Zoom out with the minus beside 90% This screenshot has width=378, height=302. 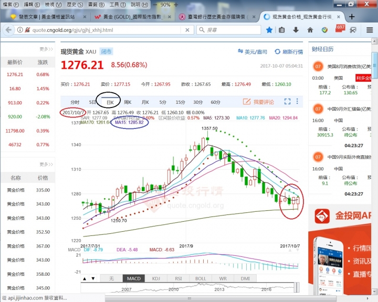pyautogui.click(x=155, y=5)
